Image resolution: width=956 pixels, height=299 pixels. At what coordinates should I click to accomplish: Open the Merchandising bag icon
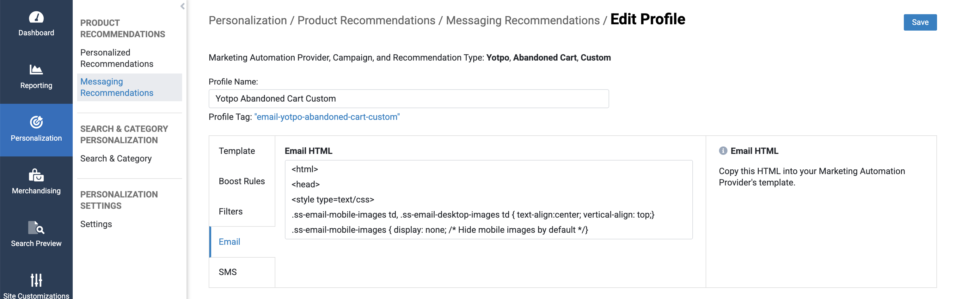tap(36, 175)
